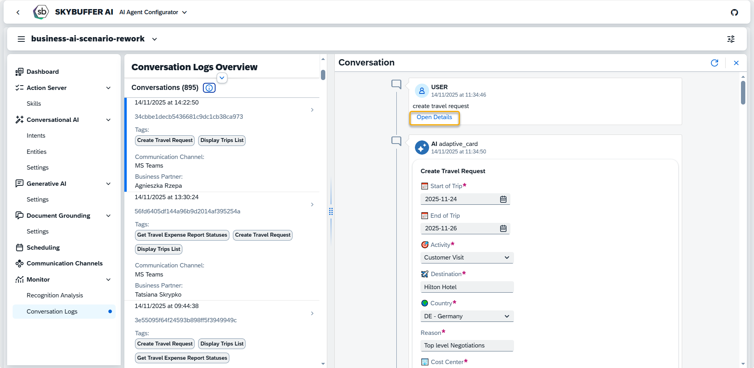
Task: Click the Open Details link
Action: pyautogui.click(x=434, y=117)
